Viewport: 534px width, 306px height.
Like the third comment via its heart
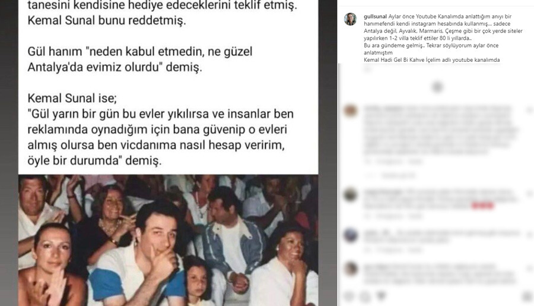[x=529, y=235]
